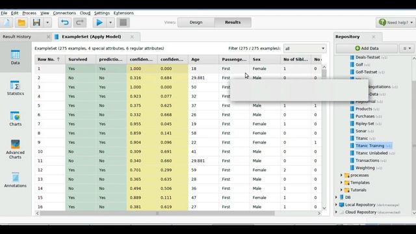
Task: Click the Age column header
Action: [203, 59]
